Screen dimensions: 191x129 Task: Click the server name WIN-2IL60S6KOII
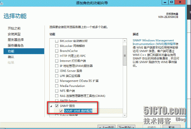(x=168, y=17)
